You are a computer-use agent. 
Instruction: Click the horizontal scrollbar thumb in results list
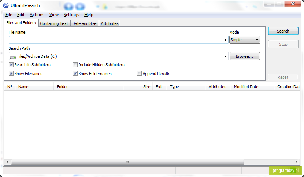(x=127, y=162)
